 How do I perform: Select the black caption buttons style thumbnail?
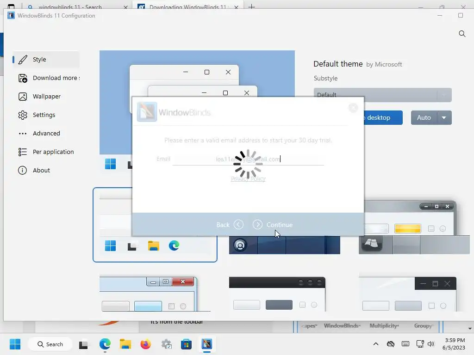407,294
